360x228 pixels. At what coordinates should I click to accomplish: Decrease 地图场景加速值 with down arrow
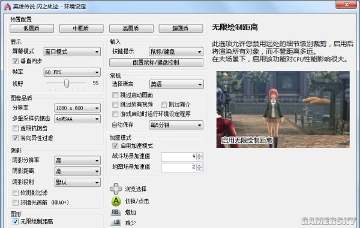[200, 169]
